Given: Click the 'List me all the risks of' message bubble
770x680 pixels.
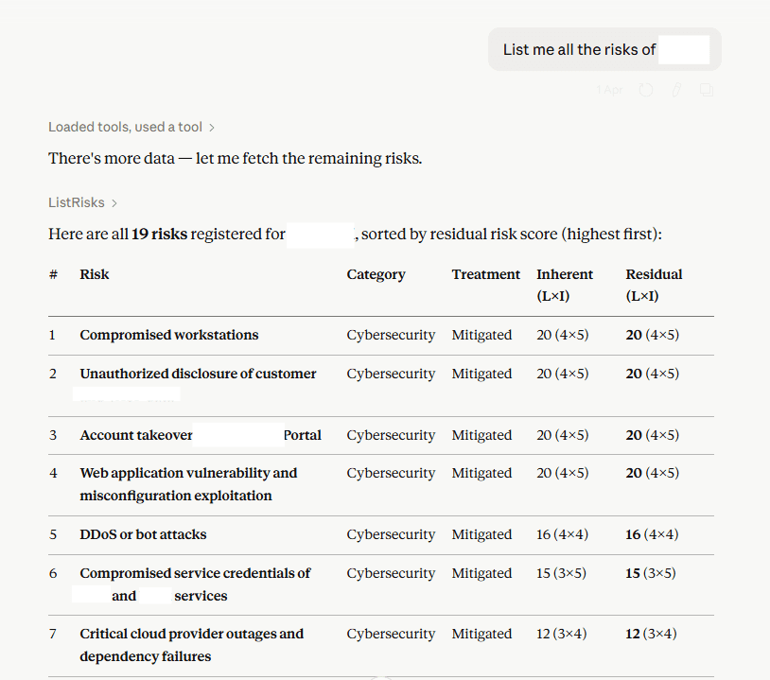Looking at the screenshot, I should click(x=604, y=49).
